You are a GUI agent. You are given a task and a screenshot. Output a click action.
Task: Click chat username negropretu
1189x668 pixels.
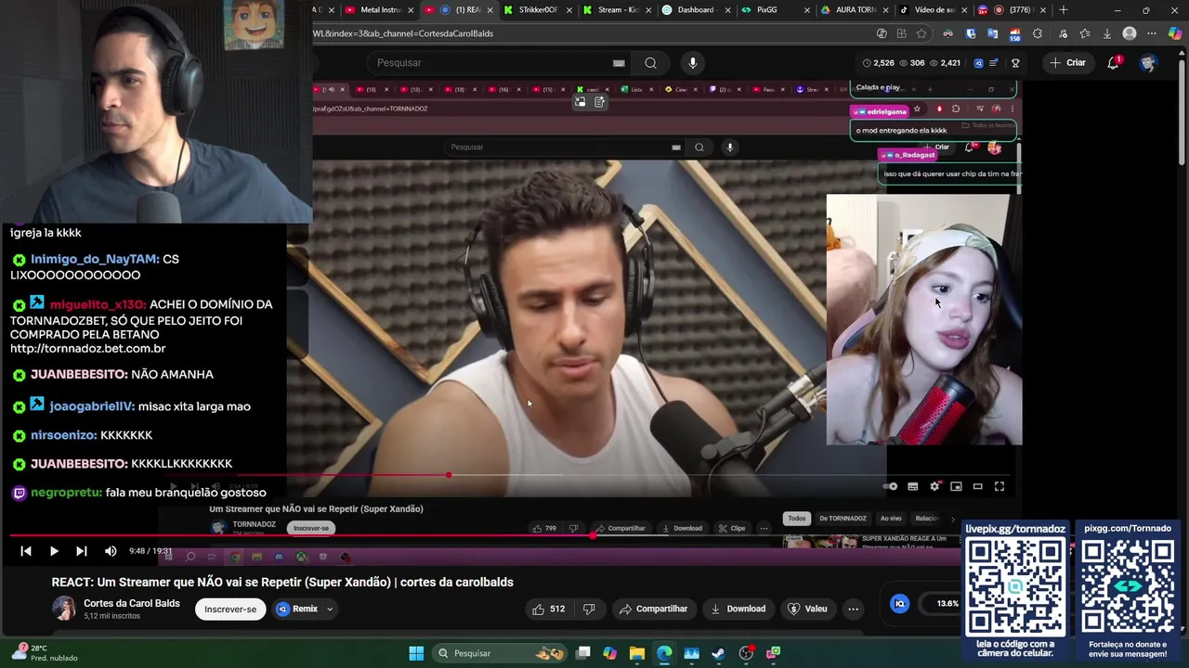point(66,493)
